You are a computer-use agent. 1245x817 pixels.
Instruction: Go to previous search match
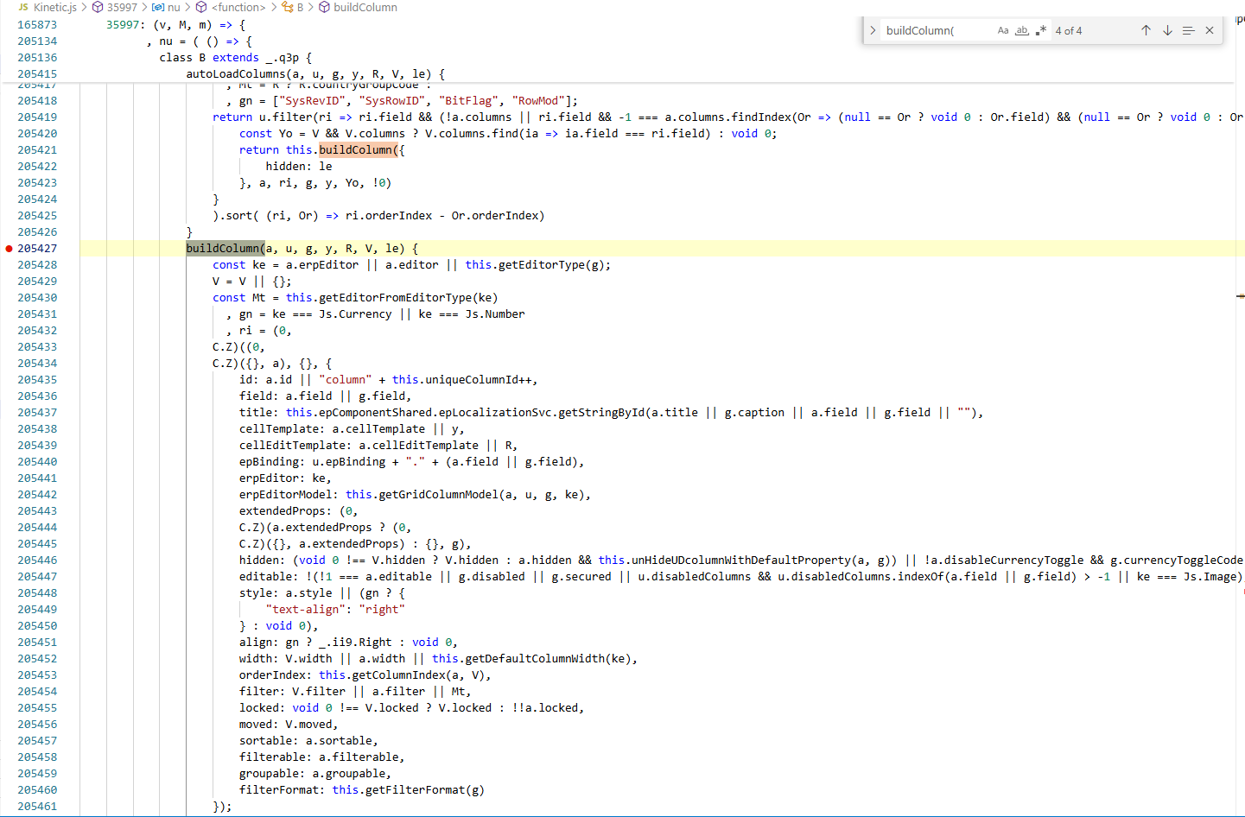pyautogui.click(x=1146, y=30)
